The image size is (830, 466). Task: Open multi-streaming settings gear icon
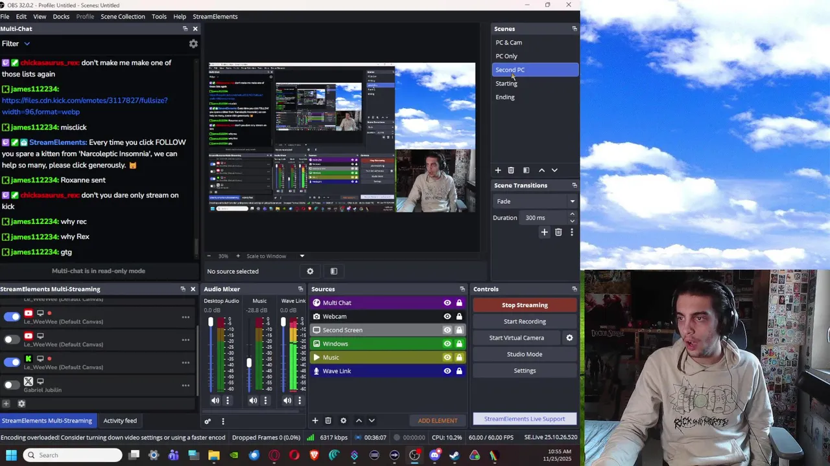(21, 404)
